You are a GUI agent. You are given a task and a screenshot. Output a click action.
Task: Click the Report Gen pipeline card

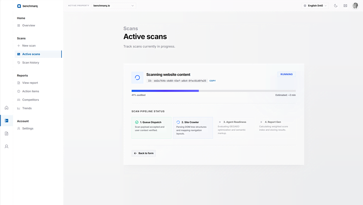click(x=276, y=128)
